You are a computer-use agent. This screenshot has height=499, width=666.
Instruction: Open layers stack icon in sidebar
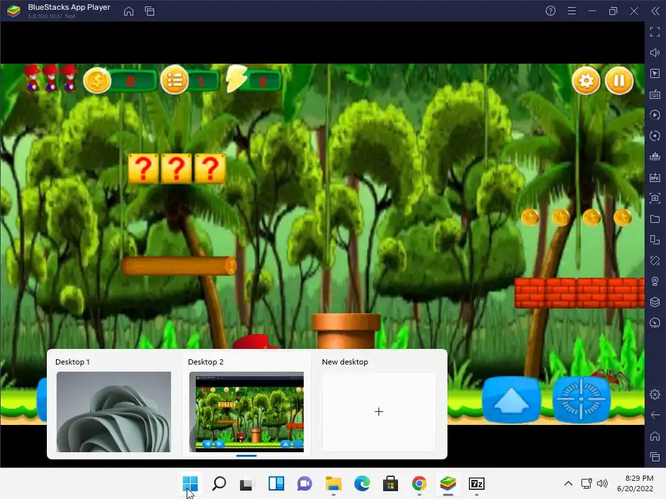tap(655, 302)
